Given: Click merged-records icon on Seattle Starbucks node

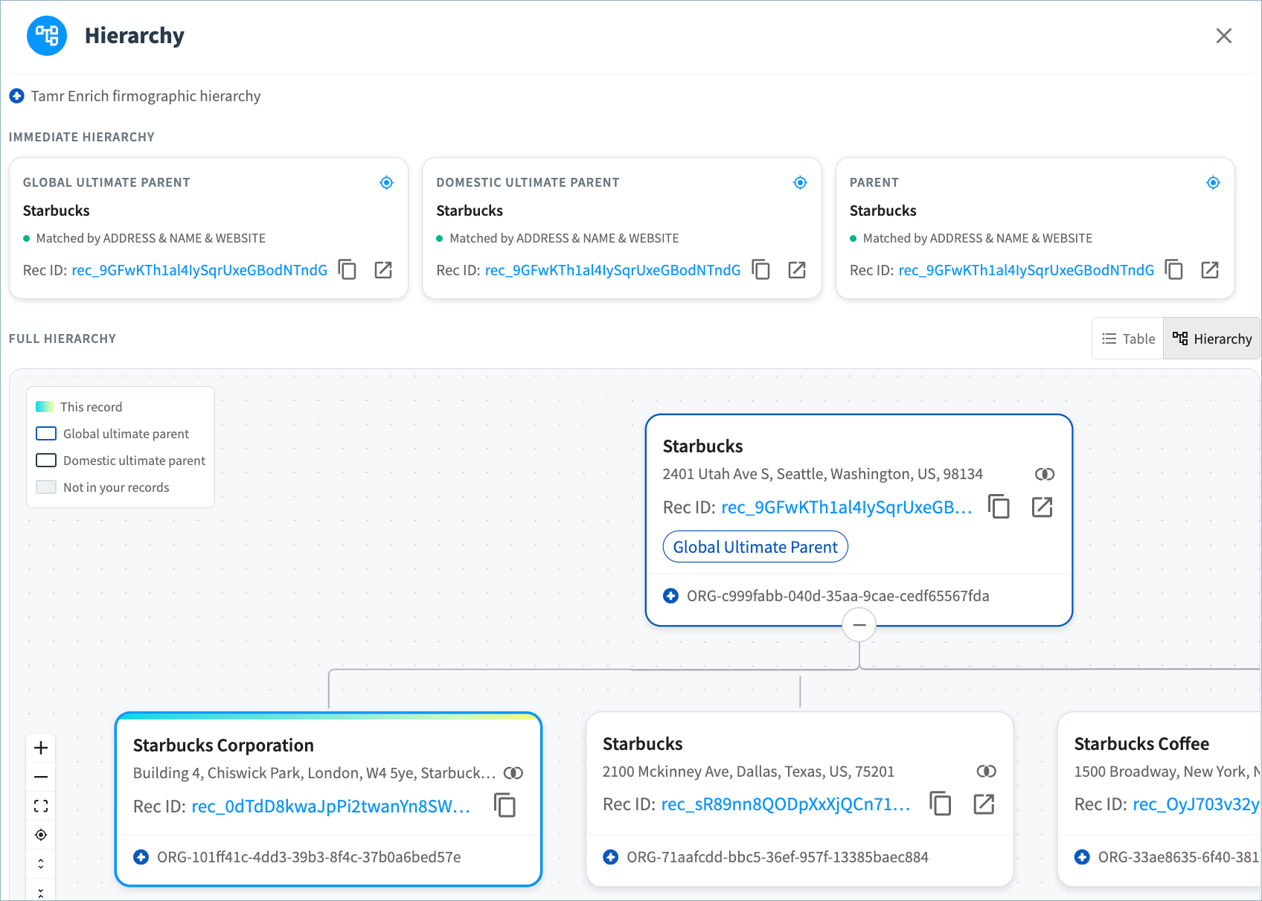Looking at the screenshot, I should (x=1045, y=474).
